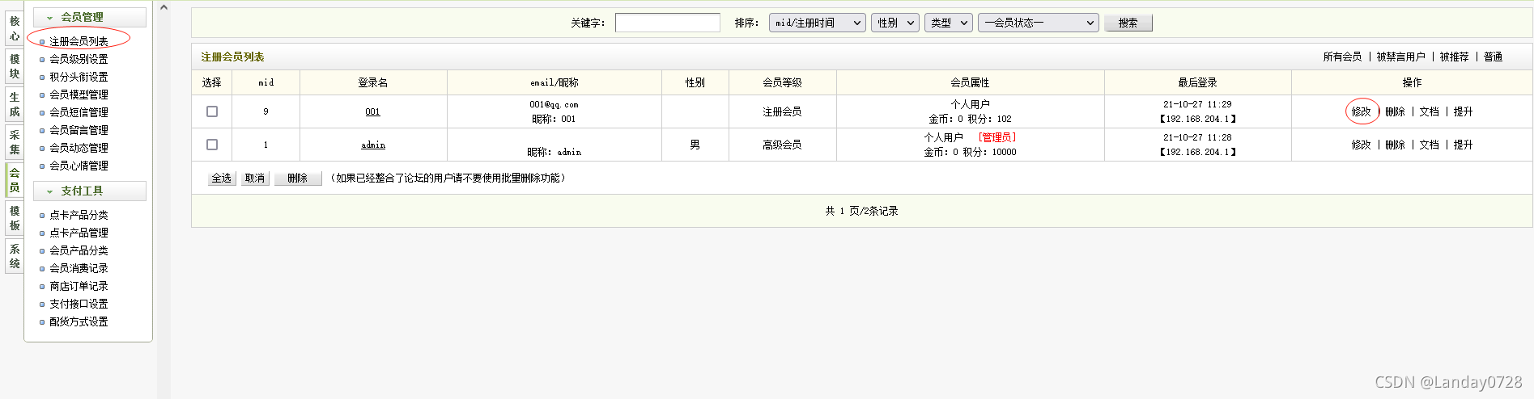Viewport: 1534px width, 399px height.
Task: Open 注册会员列表 in sidebar
Action: point(79,41)
